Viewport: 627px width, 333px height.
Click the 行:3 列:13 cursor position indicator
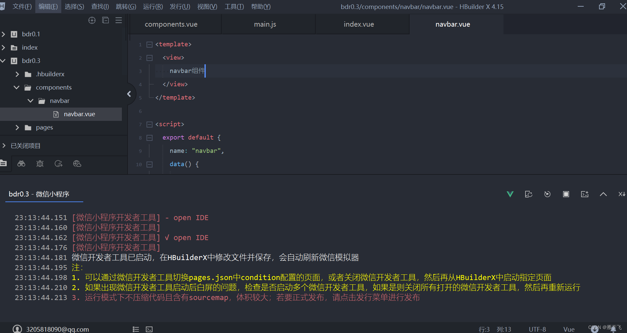click(x=495, y=329)
